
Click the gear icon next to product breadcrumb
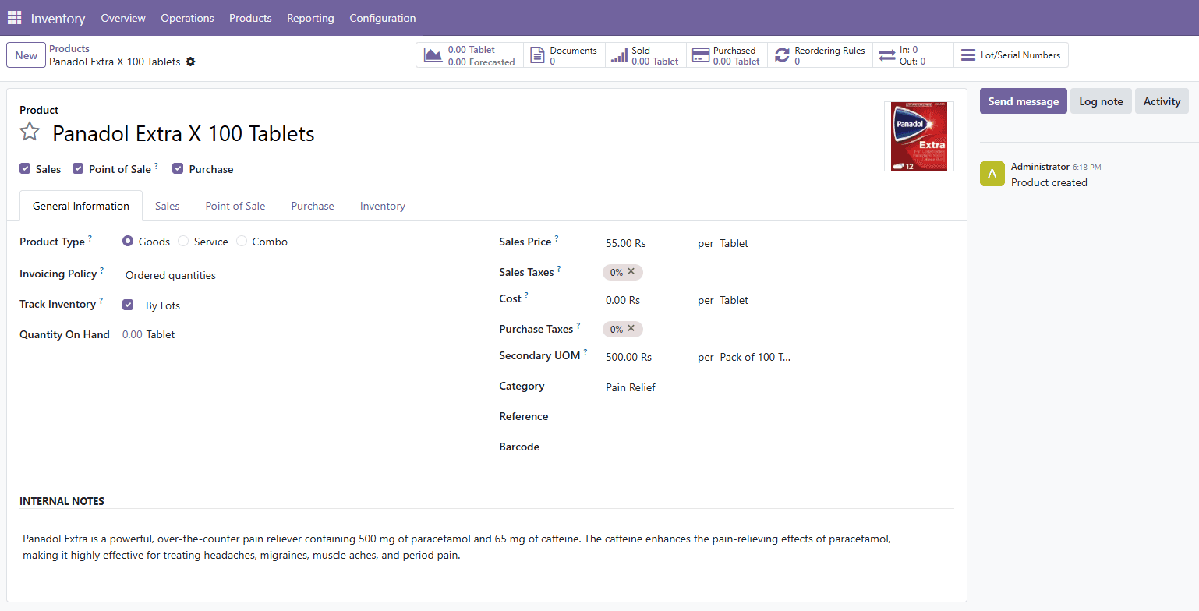[x=191, y=62]
